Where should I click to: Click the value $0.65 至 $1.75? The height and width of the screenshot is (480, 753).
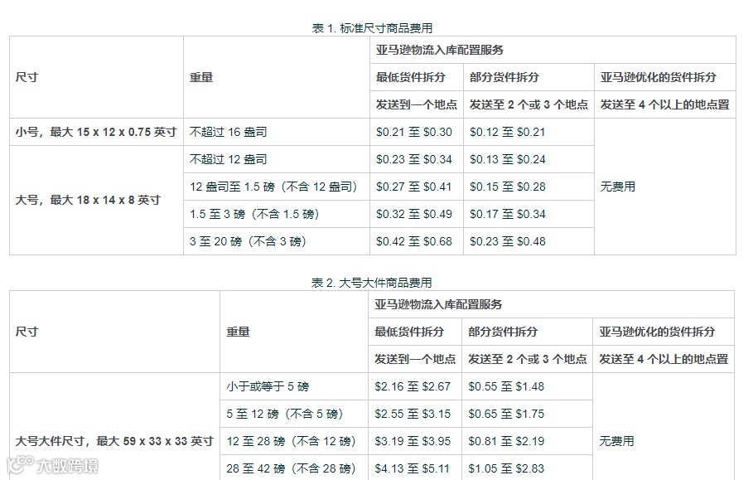coord(506,415)
